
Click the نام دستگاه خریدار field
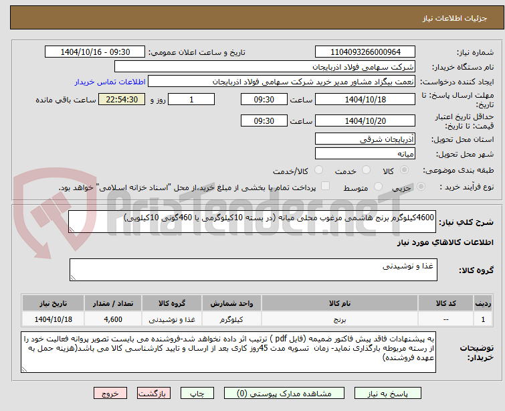tap(265, 67)
